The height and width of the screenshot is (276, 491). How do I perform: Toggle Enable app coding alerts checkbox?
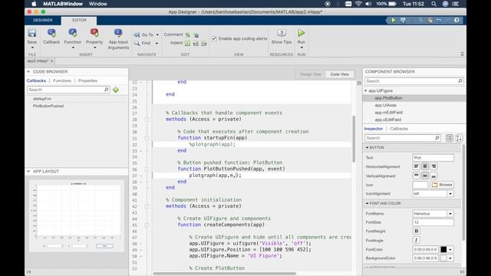pos(214,38)
